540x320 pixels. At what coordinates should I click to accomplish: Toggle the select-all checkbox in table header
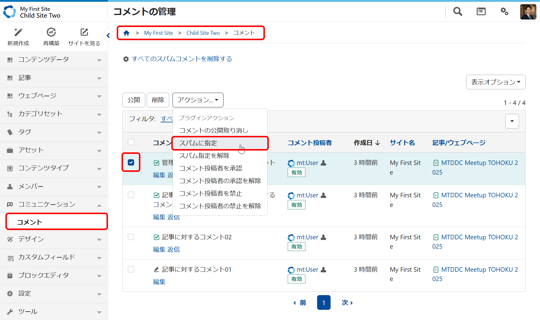point(131,142)
